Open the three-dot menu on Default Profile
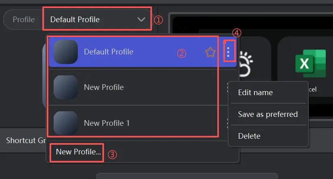Viewport: 333px width, 179px height. (x=228, y=52)
